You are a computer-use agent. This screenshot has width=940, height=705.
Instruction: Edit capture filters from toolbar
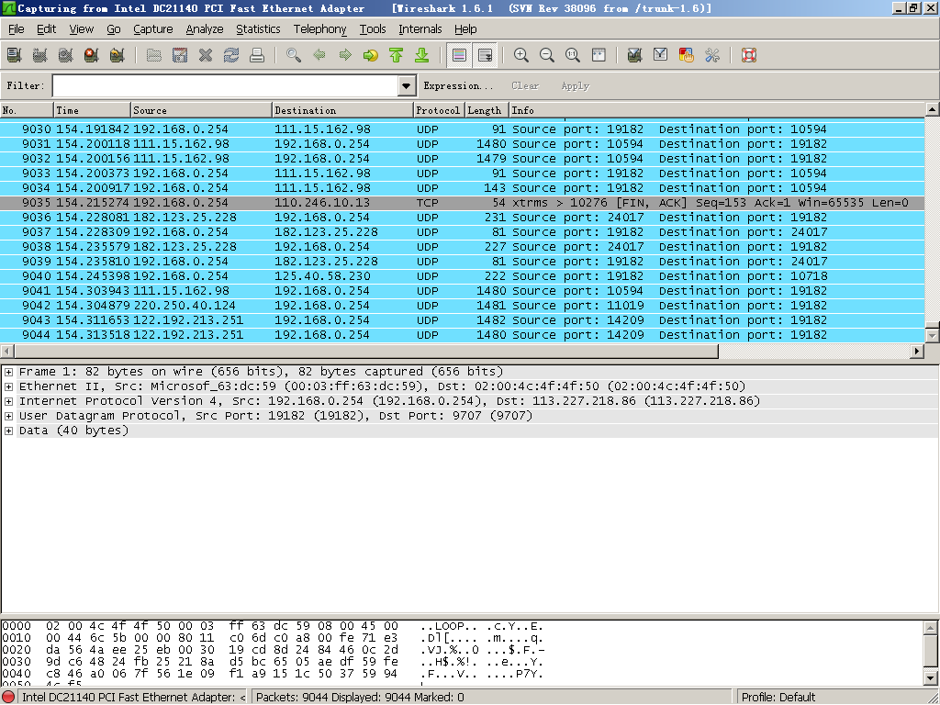(635, 55)
